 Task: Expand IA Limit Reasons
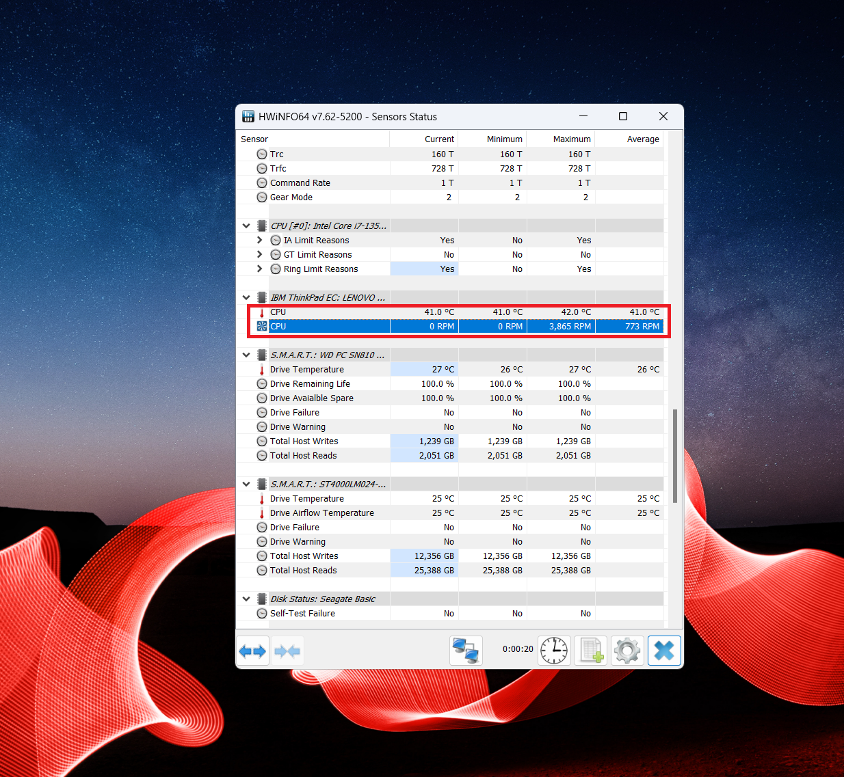pos(259,240)
